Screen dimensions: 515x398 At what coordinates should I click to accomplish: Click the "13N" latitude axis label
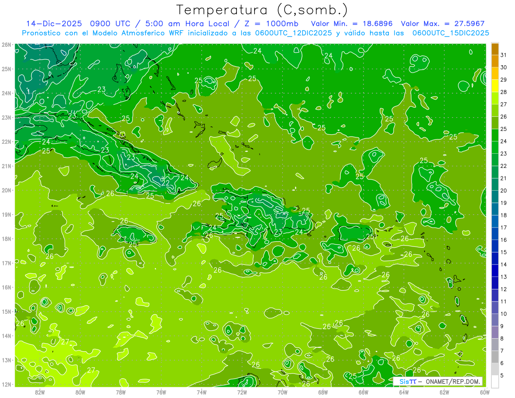pyautogui.click(x=6, y=360)
